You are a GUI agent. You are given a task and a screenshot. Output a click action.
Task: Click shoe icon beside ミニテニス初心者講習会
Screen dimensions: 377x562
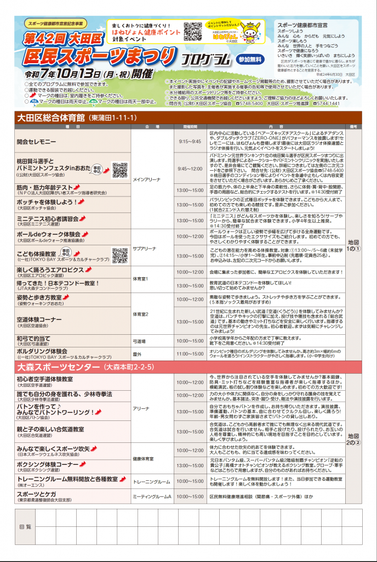(x=83, y=218)
